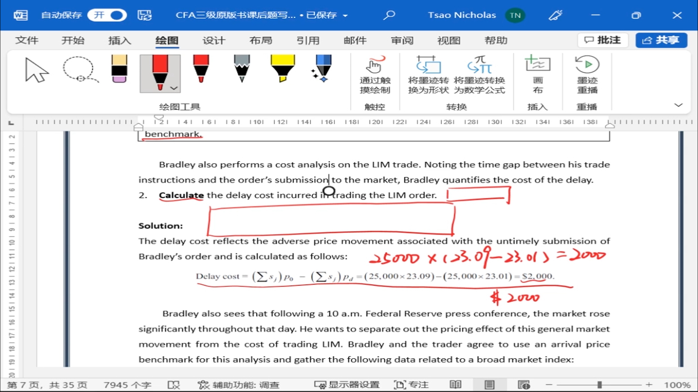Click the save icon in title bar
698x392 pixels.
point(144,15)
